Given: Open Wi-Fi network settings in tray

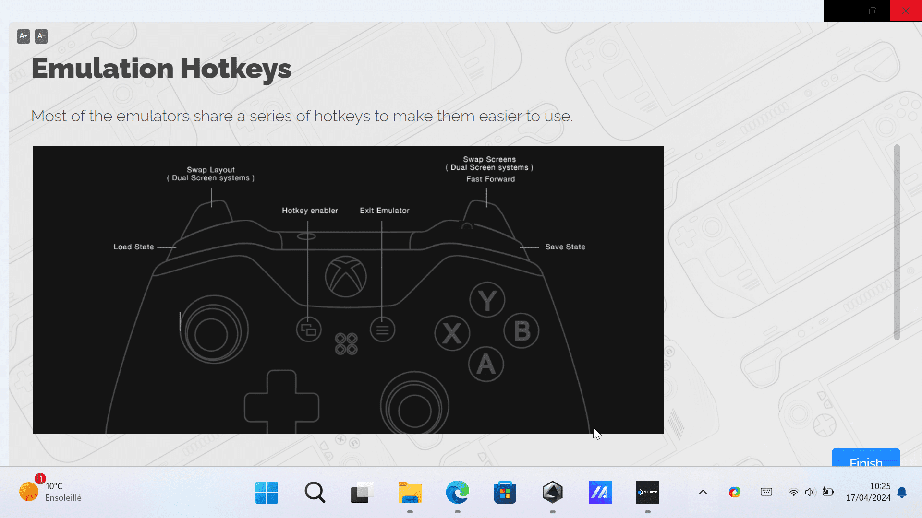Looking at the screenshot, I should click(x=794, y=492).
